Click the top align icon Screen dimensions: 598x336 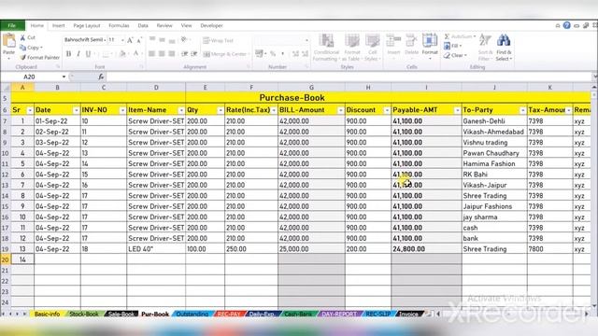pyautogui.click(x=151, y=40)
